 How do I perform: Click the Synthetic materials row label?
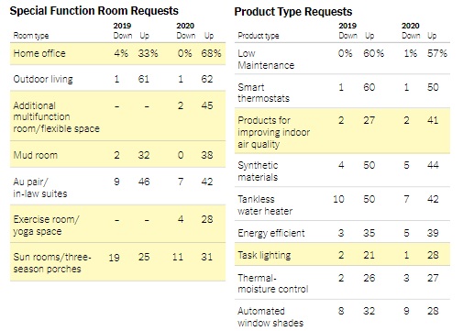tap(258, 171)
